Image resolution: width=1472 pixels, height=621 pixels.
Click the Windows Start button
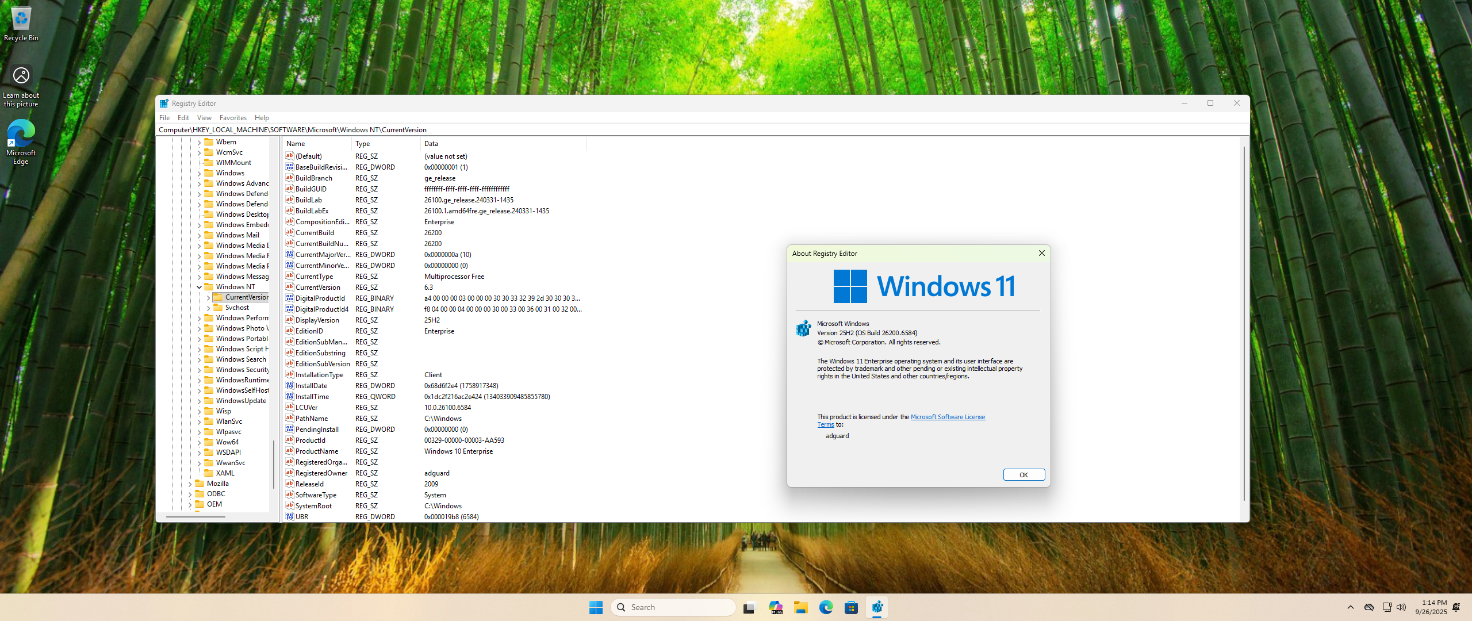tap(596, 607)
